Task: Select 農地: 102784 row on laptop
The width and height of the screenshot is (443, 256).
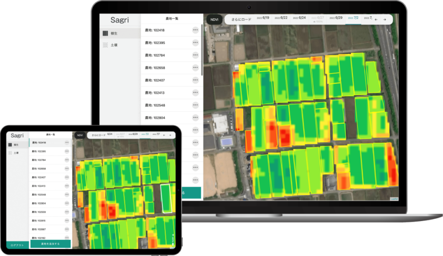Action: click(172, 55)
